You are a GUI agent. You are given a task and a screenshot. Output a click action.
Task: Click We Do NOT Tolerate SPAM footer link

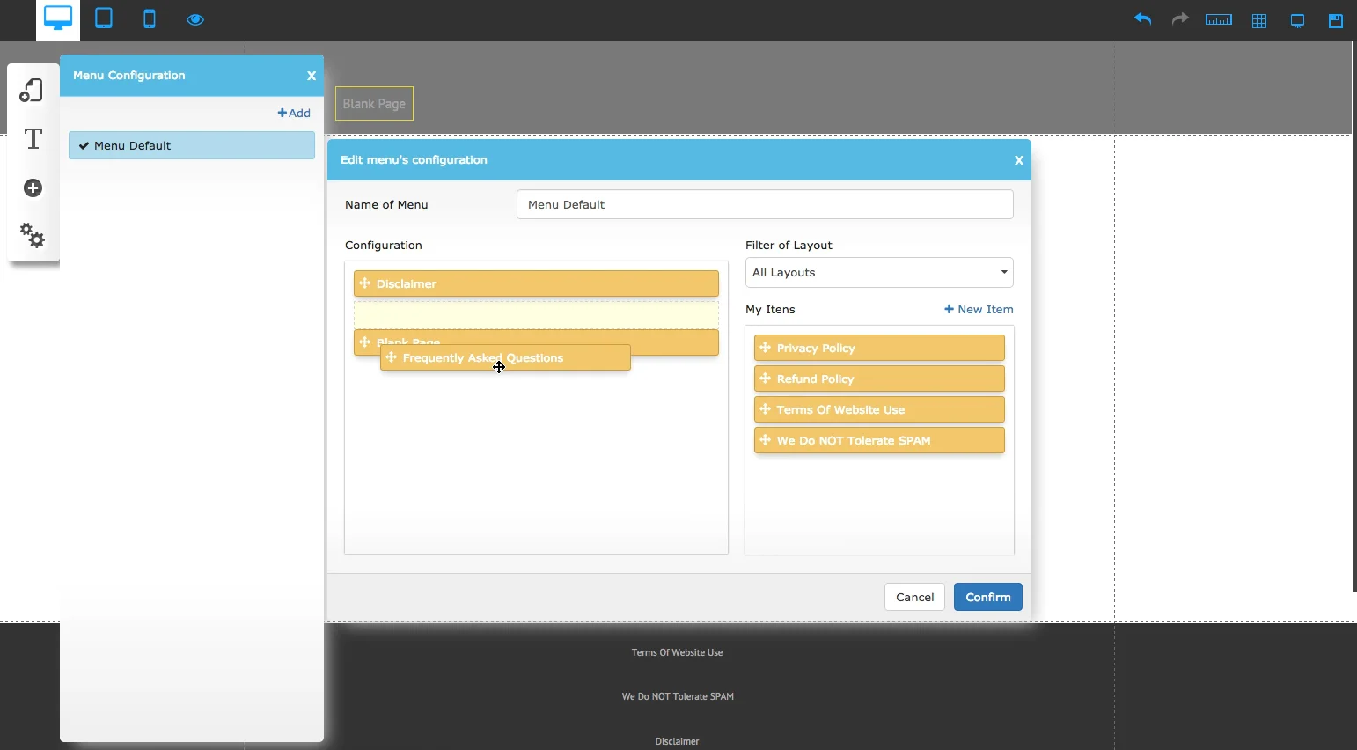678,696
